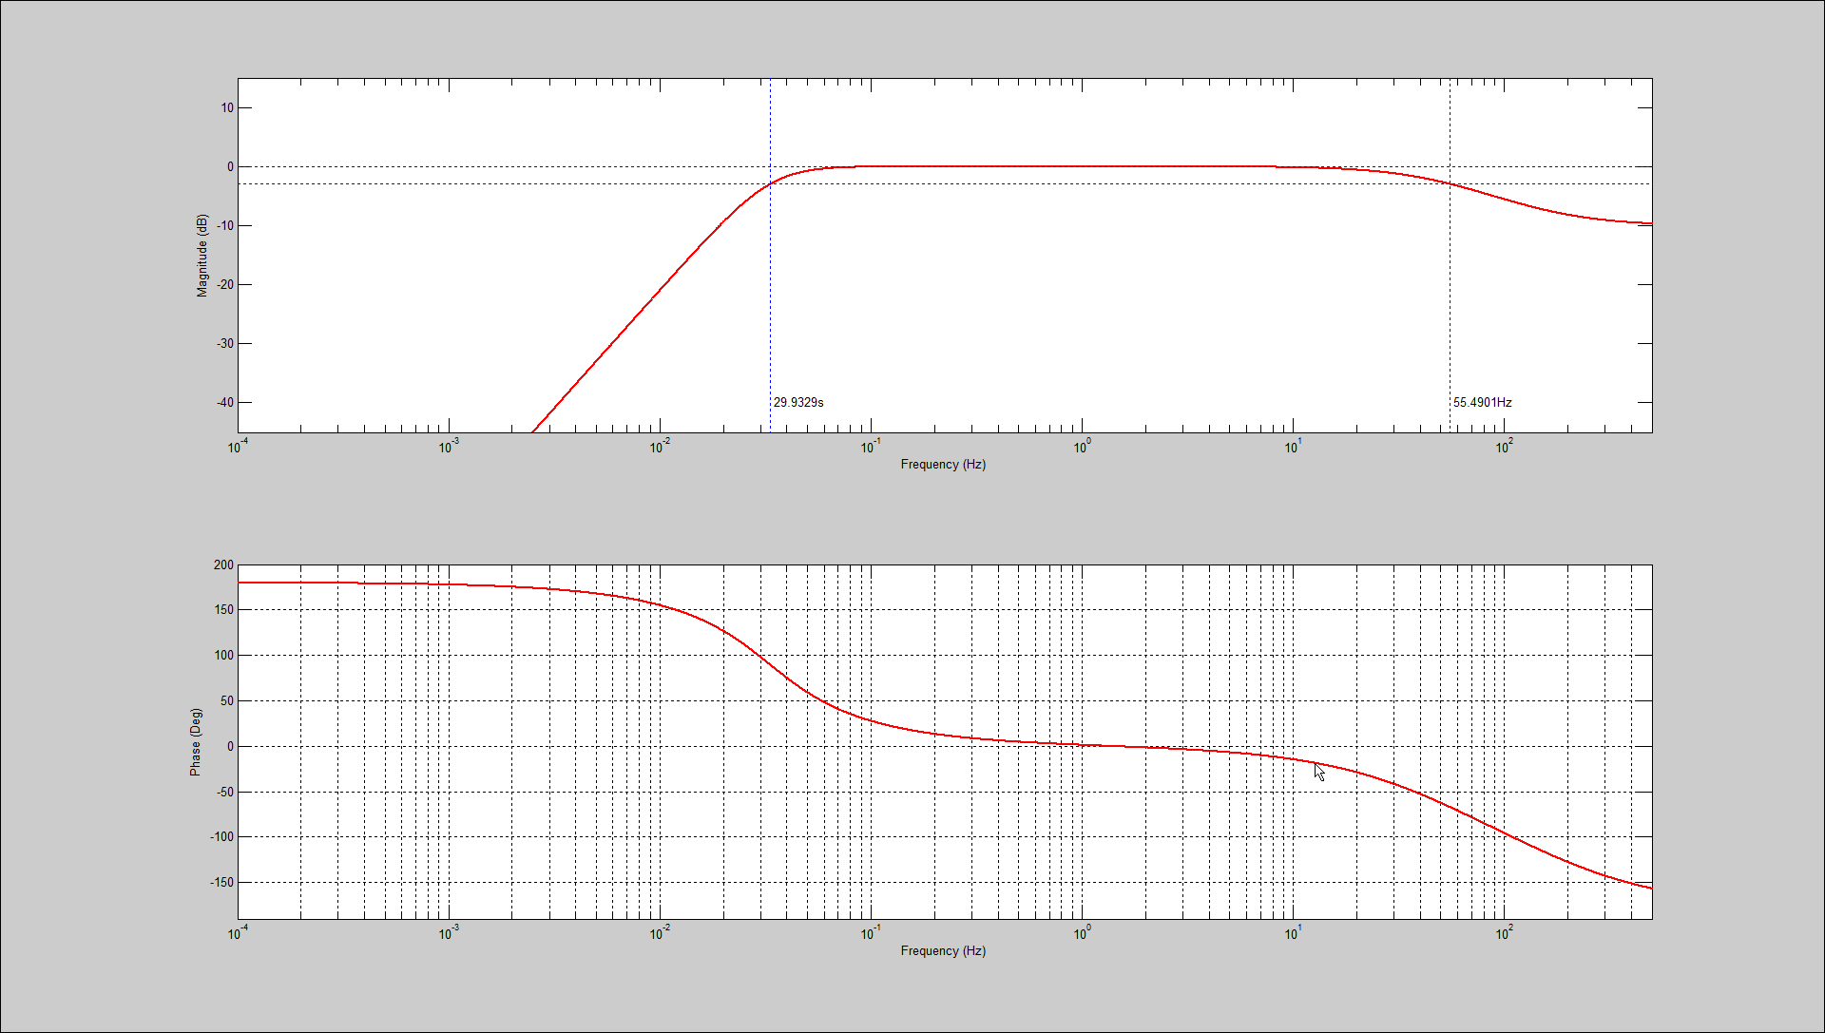Click the 10^-4 frequency tick of phase plot

pos(238,933)
